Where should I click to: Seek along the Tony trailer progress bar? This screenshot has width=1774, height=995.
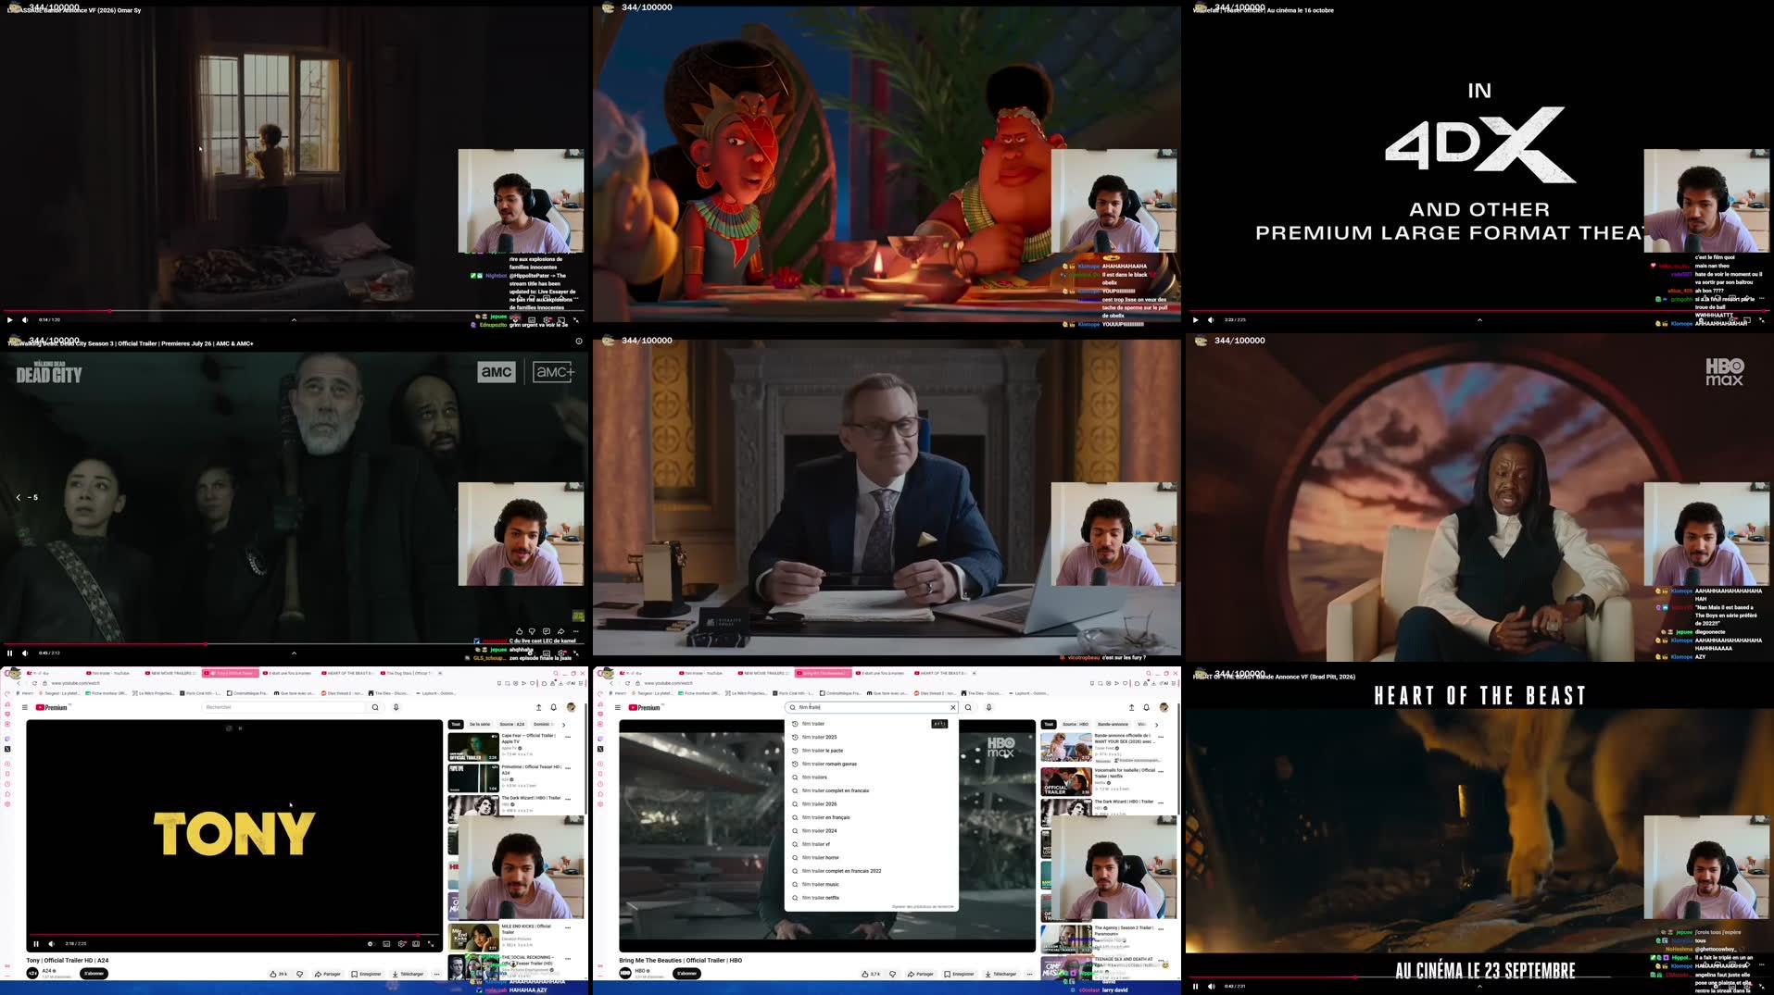[234, 935]
